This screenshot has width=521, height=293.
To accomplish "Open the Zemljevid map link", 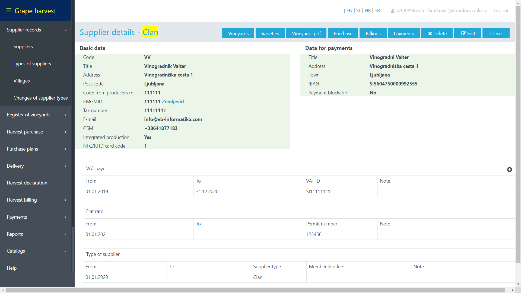I will tap(173, 101).
